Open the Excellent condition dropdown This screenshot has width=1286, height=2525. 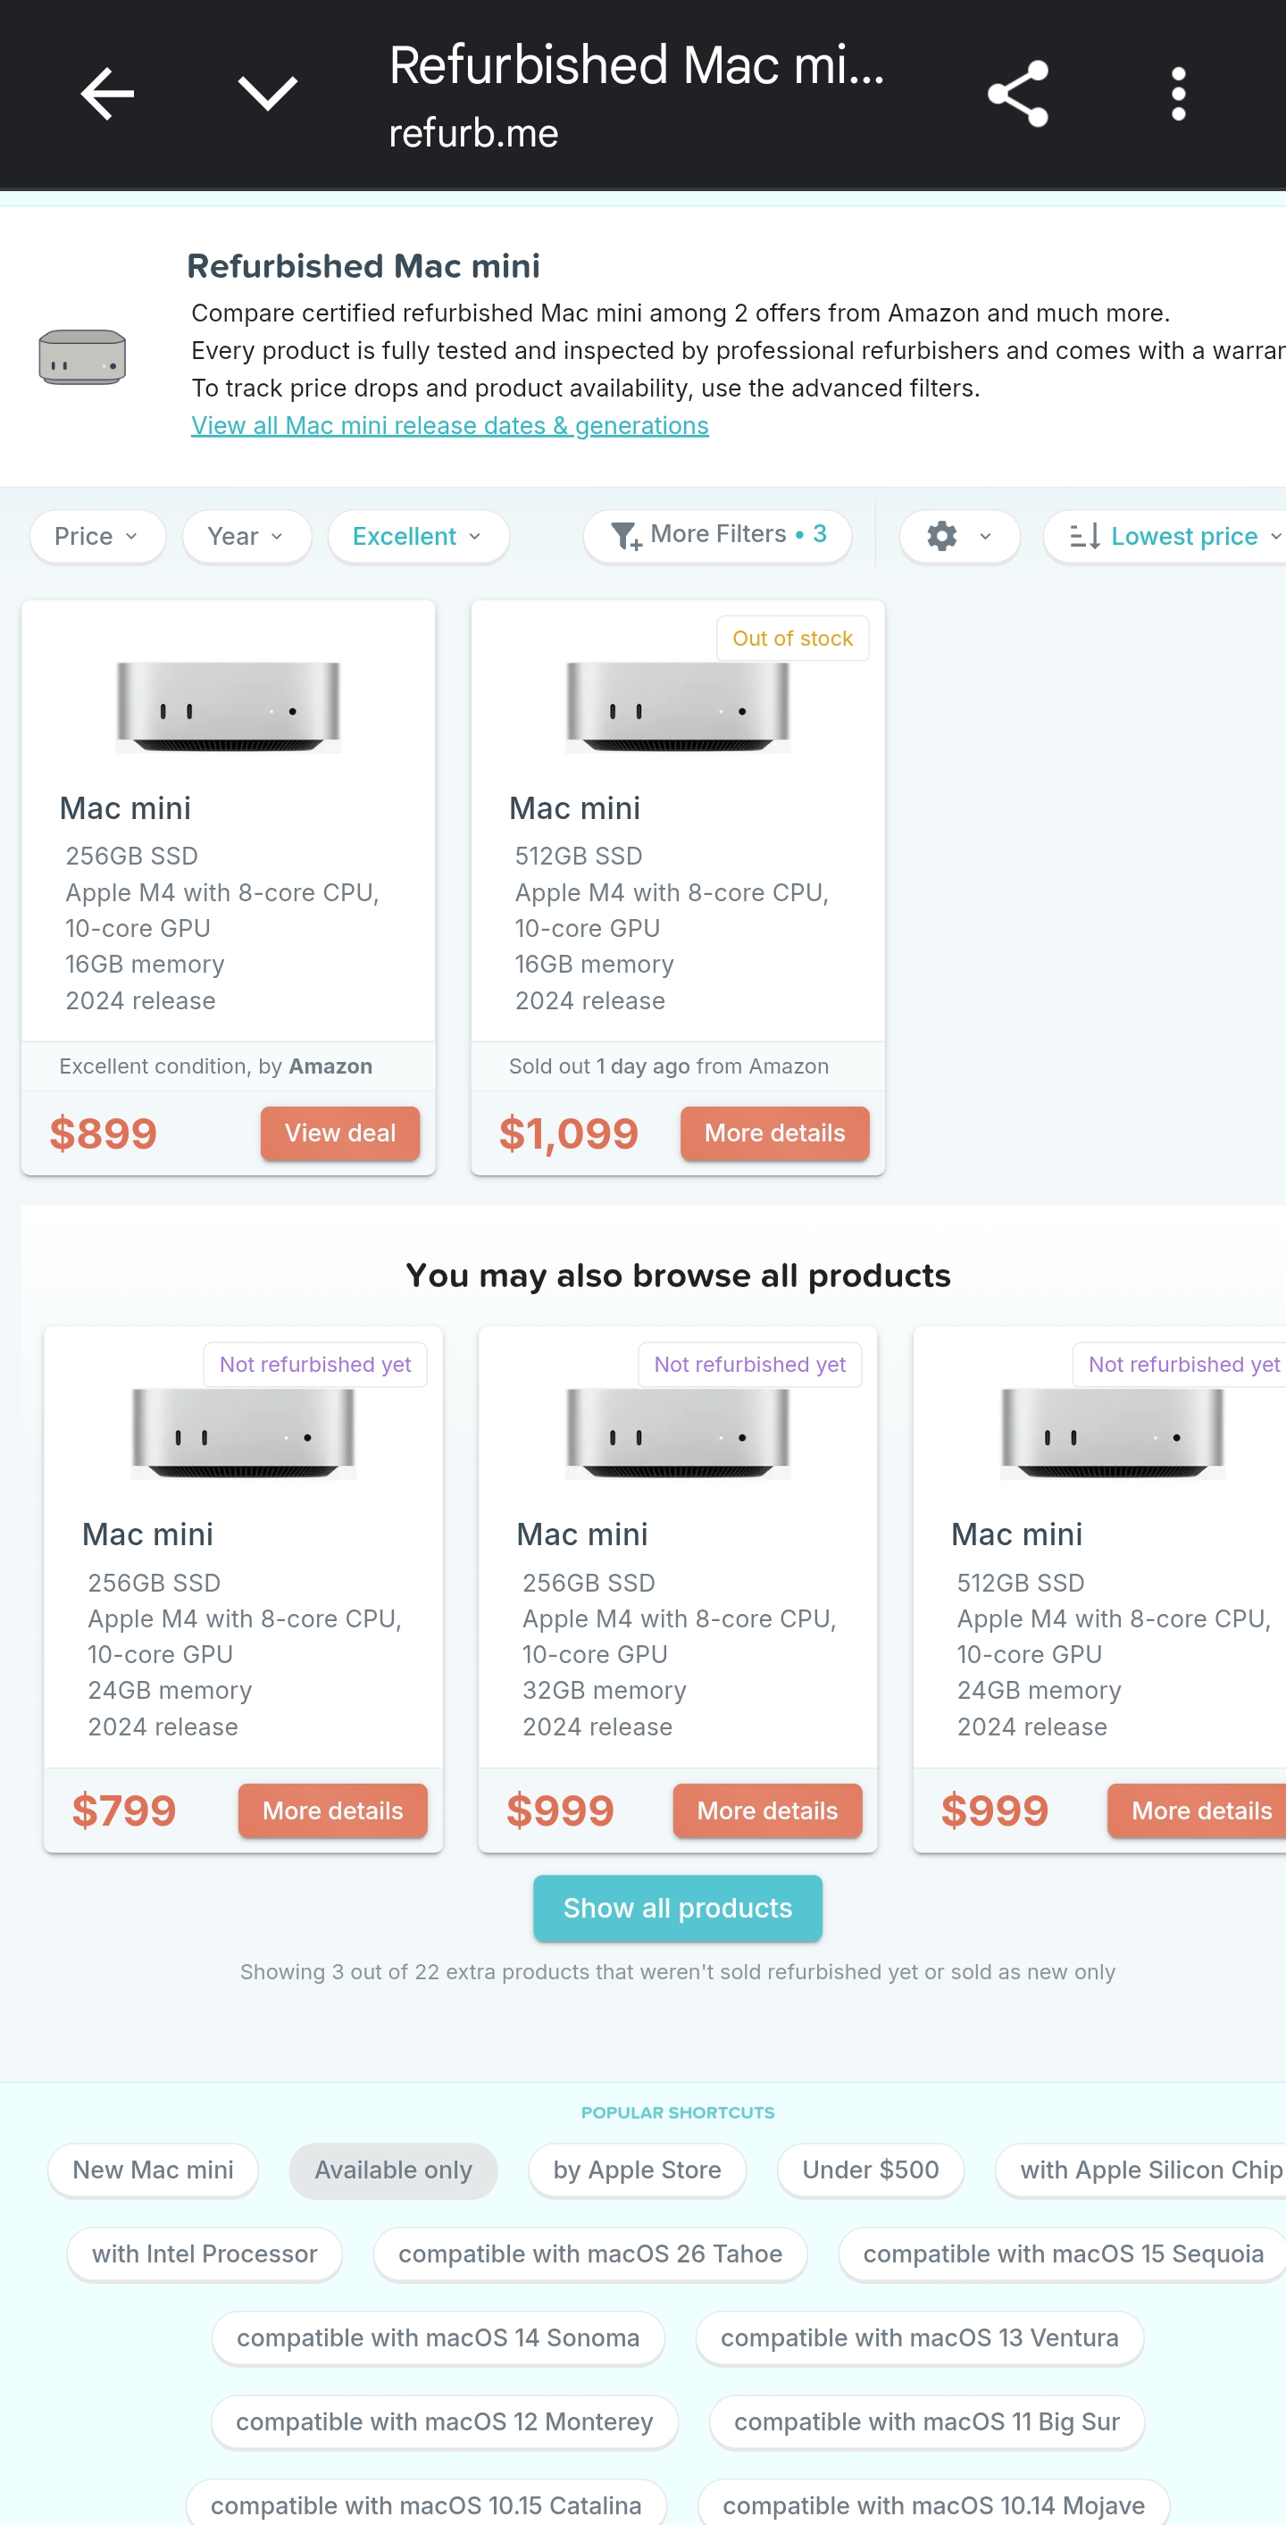[x=418, y=536]
